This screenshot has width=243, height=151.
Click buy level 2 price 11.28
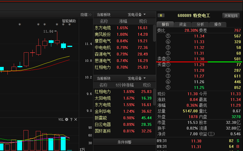pyautogui.click(x=199, y=70)
